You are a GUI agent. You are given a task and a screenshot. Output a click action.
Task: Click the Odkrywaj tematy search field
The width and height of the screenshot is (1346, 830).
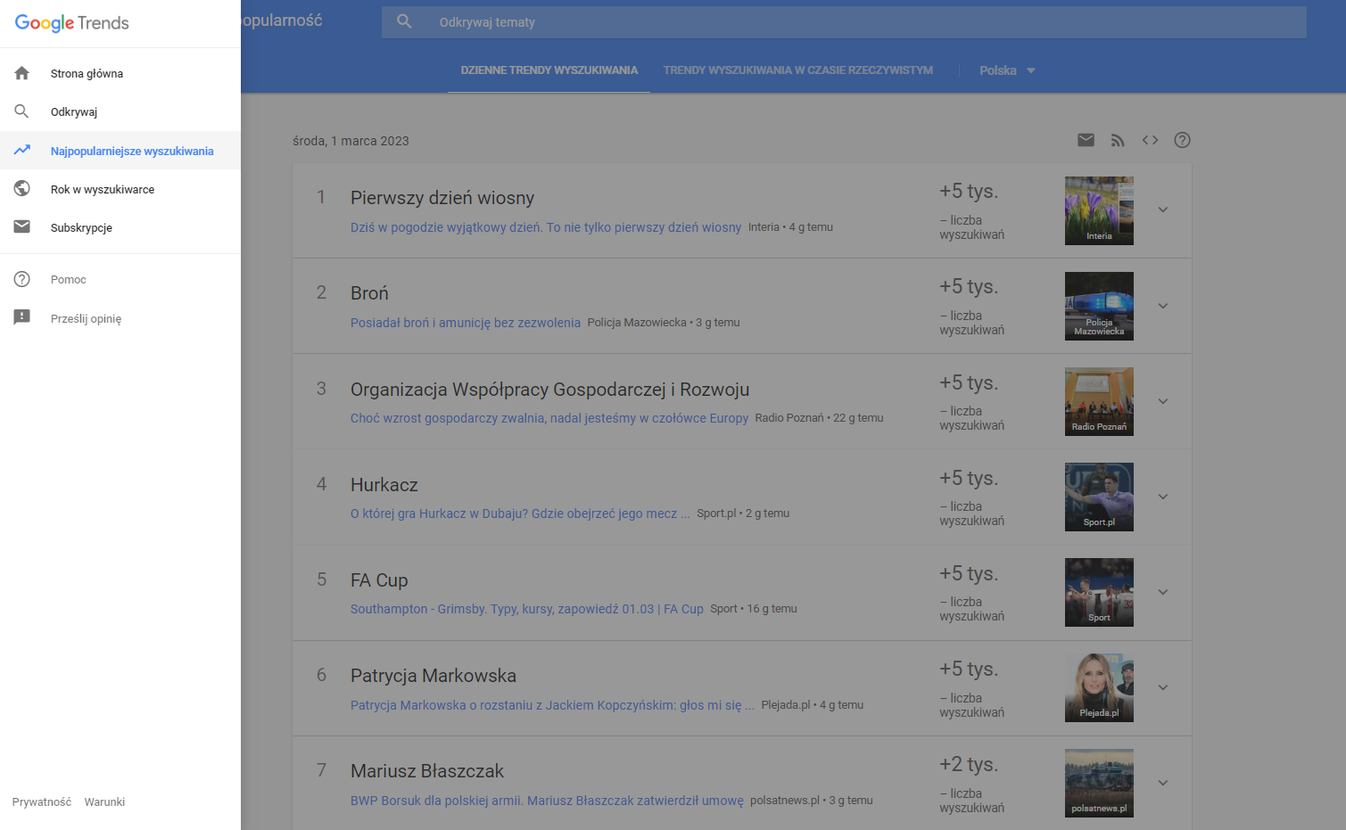pyautogui.click(x=844, y=22)
